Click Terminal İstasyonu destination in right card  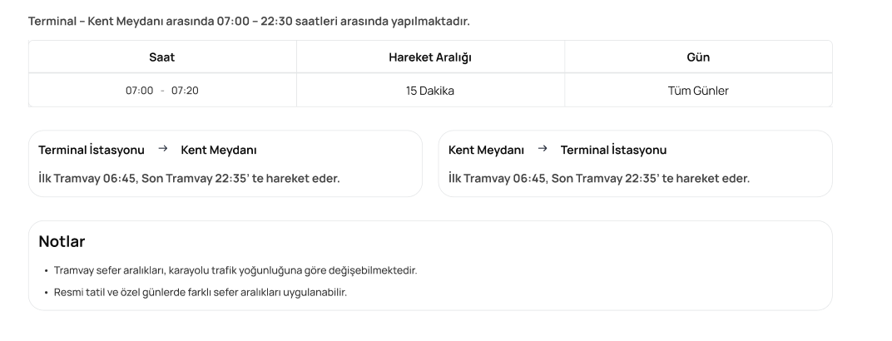coord(613,151)
